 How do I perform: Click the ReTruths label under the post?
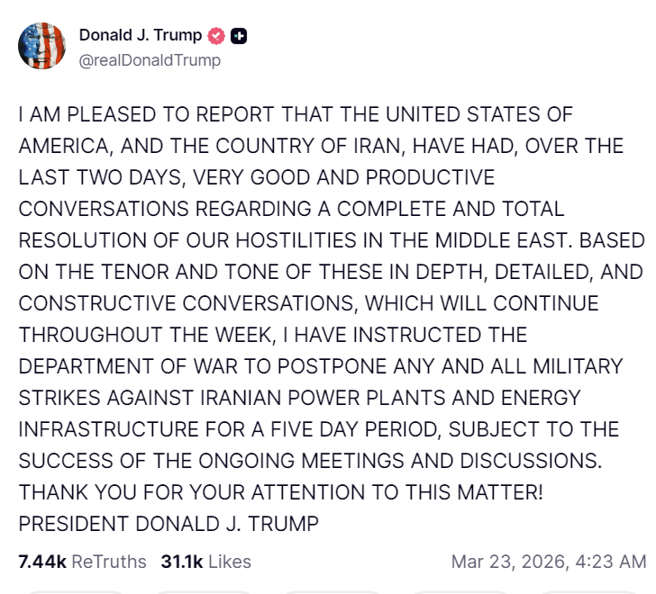pyautogui.click(x=108, y=562)
